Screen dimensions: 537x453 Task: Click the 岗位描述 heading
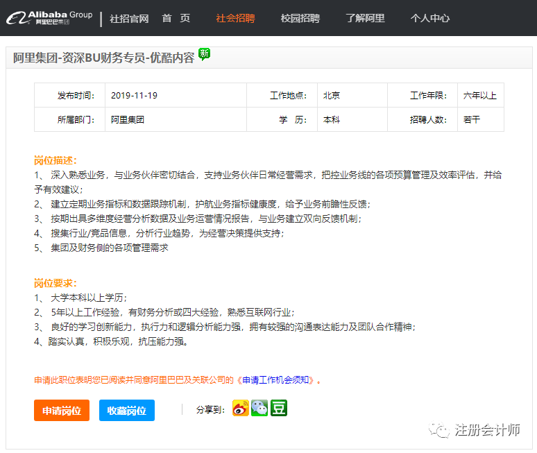(55, 160)
